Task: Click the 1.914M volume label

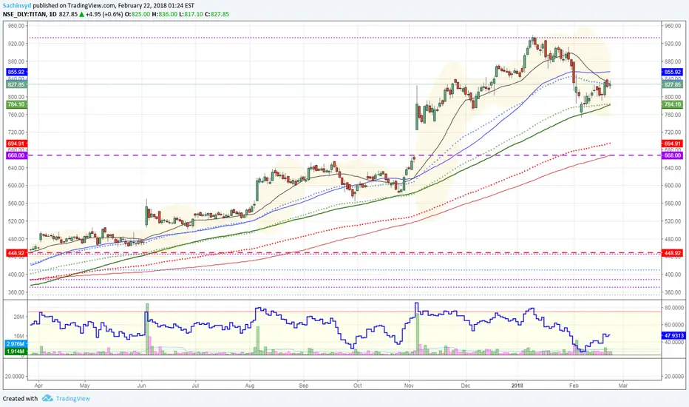Action: 16,351
